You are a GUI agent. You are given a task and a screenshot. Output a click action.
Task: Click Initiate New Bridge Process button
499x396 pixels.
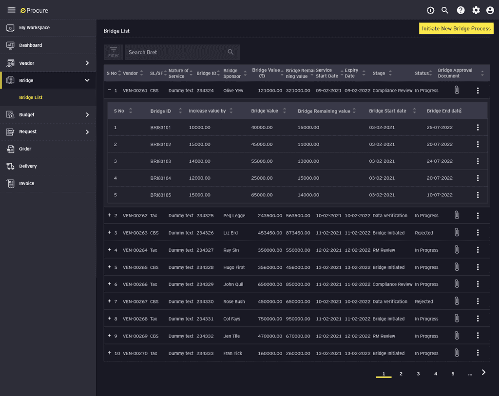[456, 28]
